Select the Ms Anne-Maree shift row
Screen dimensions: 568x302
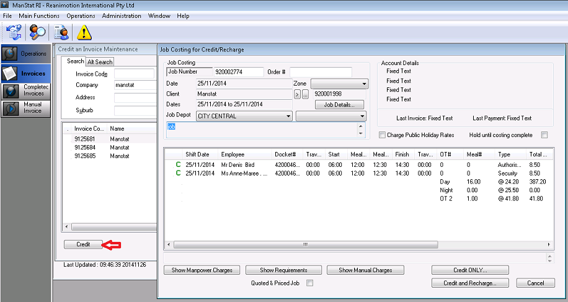click(x=358, y=174)
